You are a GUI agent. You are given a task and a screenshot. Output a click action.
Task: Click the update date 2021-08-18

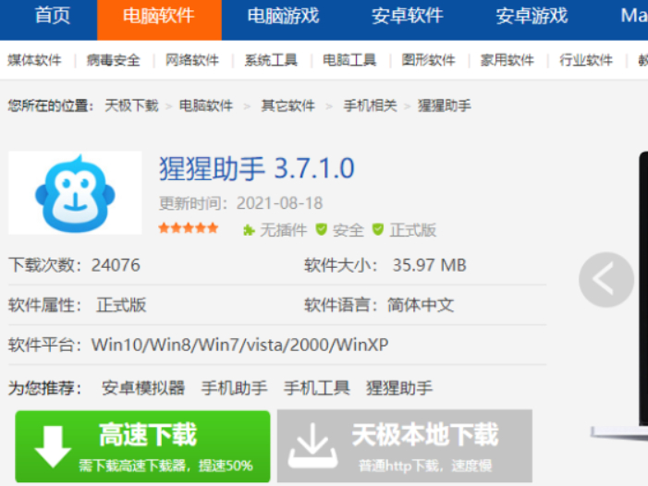click(279, 203)
